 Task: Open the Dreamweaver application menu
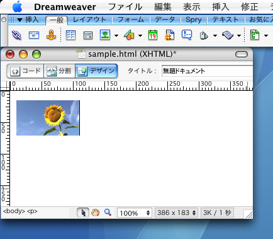[x=65, y=7]
